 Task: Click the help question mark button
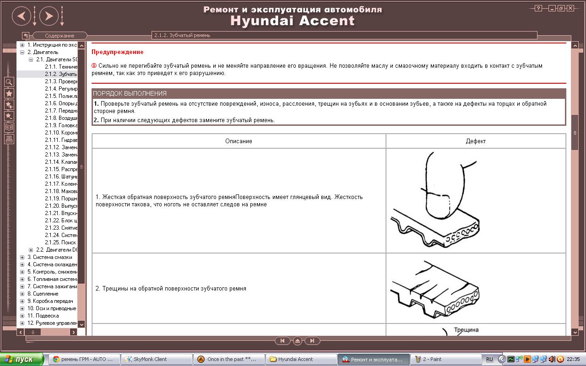point(538,8)
